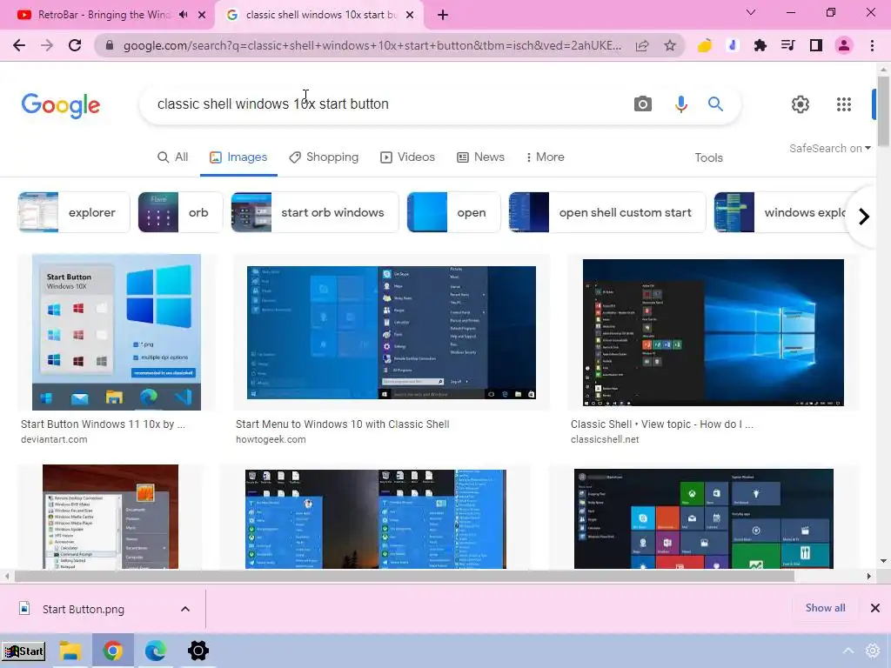Click the horizontal scrollbar thumb
891x668 pixels.
404,576
